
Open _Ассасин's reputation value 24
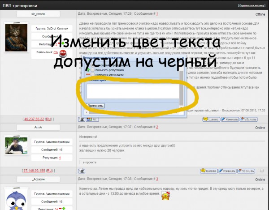[56, 209]
